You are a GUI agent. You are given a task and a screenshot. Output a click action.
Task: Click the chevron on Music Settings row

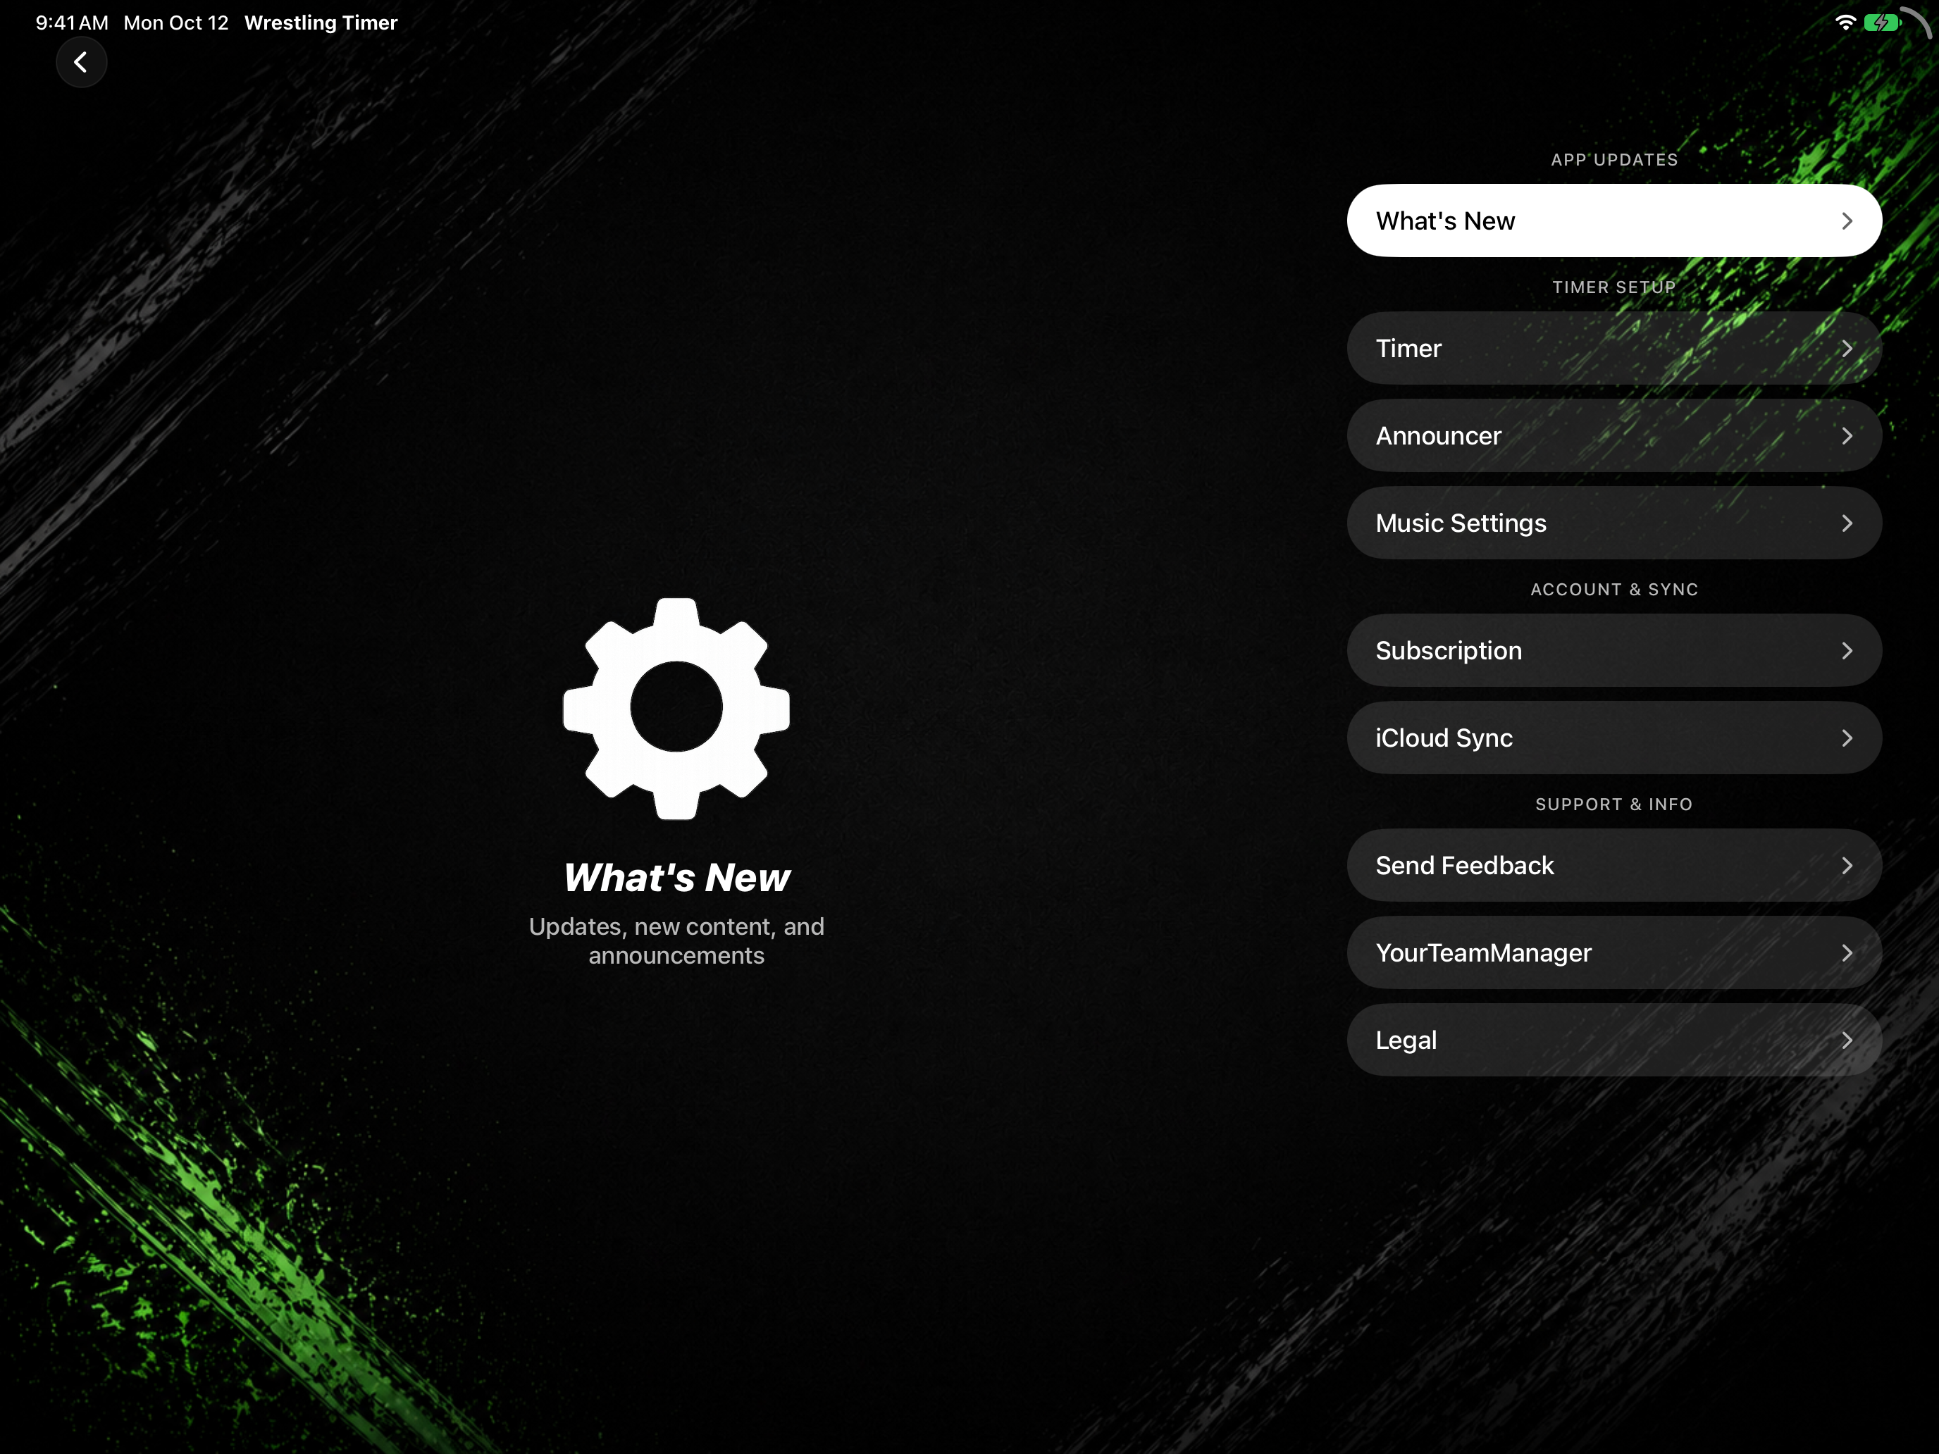coord(1847,523)
